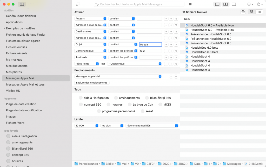The height and width of the screenshot is (167, 266).
Task: Remove the Auteurs criterion with minus button
Action: point(166,19)
